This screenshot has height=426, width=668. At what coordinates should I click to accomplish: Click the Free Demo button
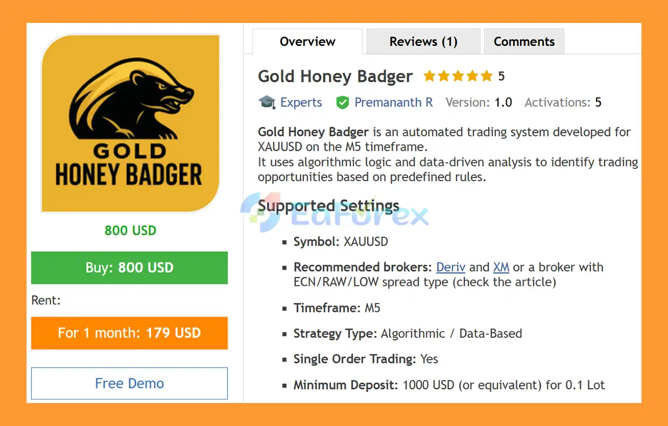pyautogui.click(x=129, y=383)
